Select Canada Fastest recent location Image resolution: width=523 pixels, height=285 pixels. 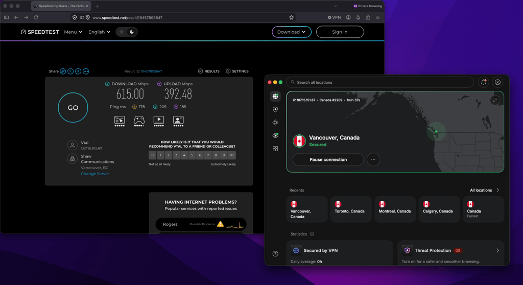tap(483, 209)
